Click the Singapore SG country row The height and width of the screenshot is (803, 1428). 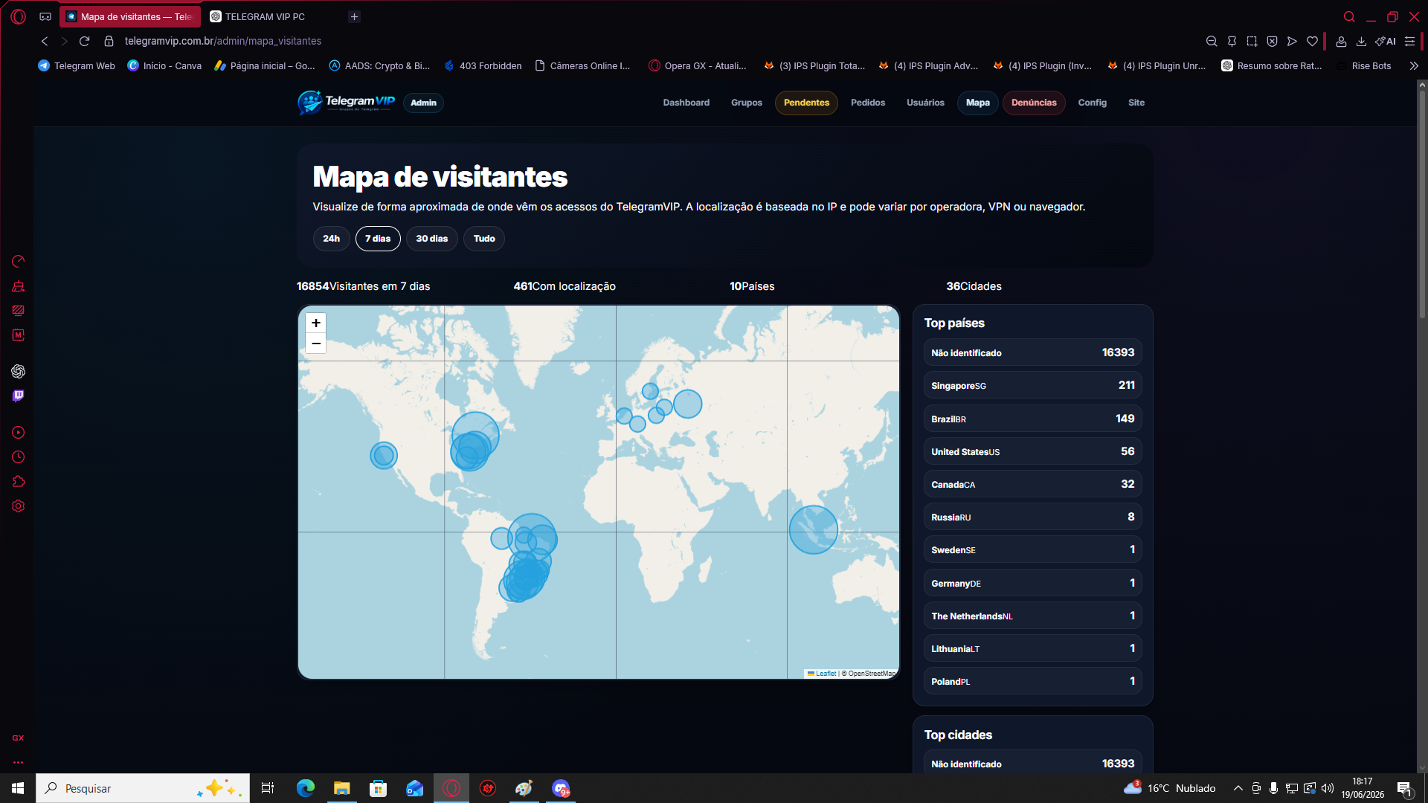tap(1032, 385)
